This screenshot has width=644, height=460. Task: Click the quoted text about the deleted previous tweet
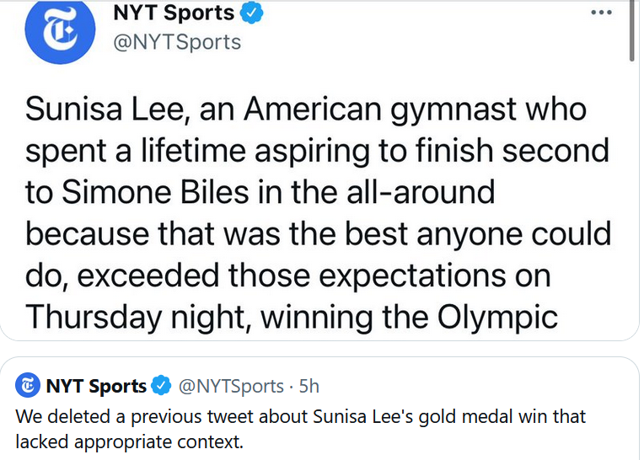point(300,428)
